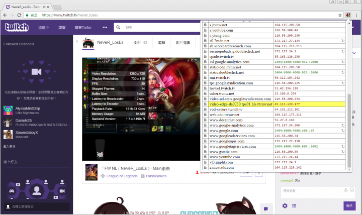Bookmark page with star icon

click(x=340, y=15)
